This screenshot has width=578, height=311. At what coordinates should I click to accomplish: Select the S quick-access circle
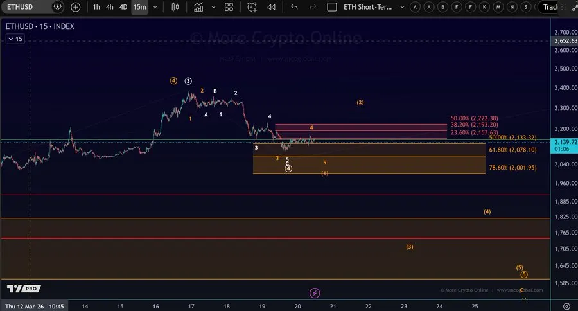(x=526, y=7)
